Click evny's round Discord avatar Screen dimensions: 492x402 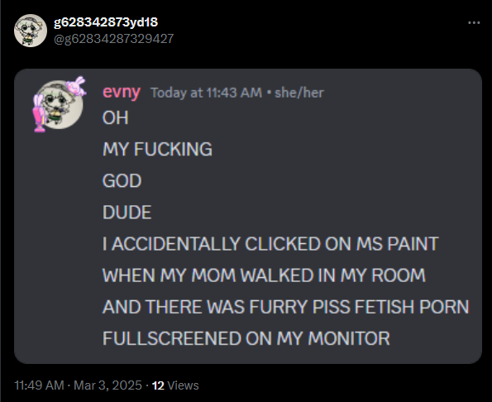(59, 104)
